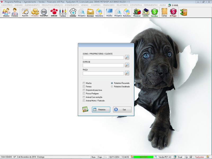Image resolution: width=212 pixels, height=159 pixels.
Task: Click the printer icon in status bar
Action: coord(186,157)
